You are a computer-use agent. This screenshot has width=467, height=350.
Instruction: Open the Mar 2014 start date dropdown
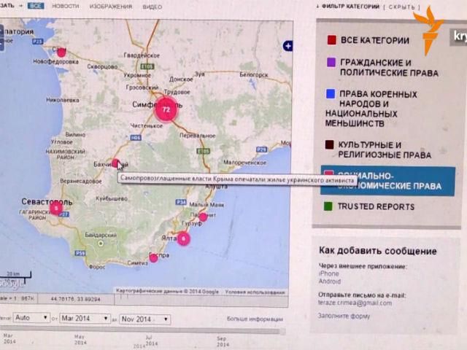(85, 319)
